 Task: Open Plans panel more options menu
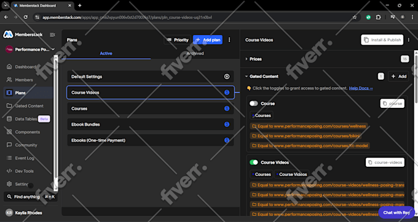pos(229,40)
